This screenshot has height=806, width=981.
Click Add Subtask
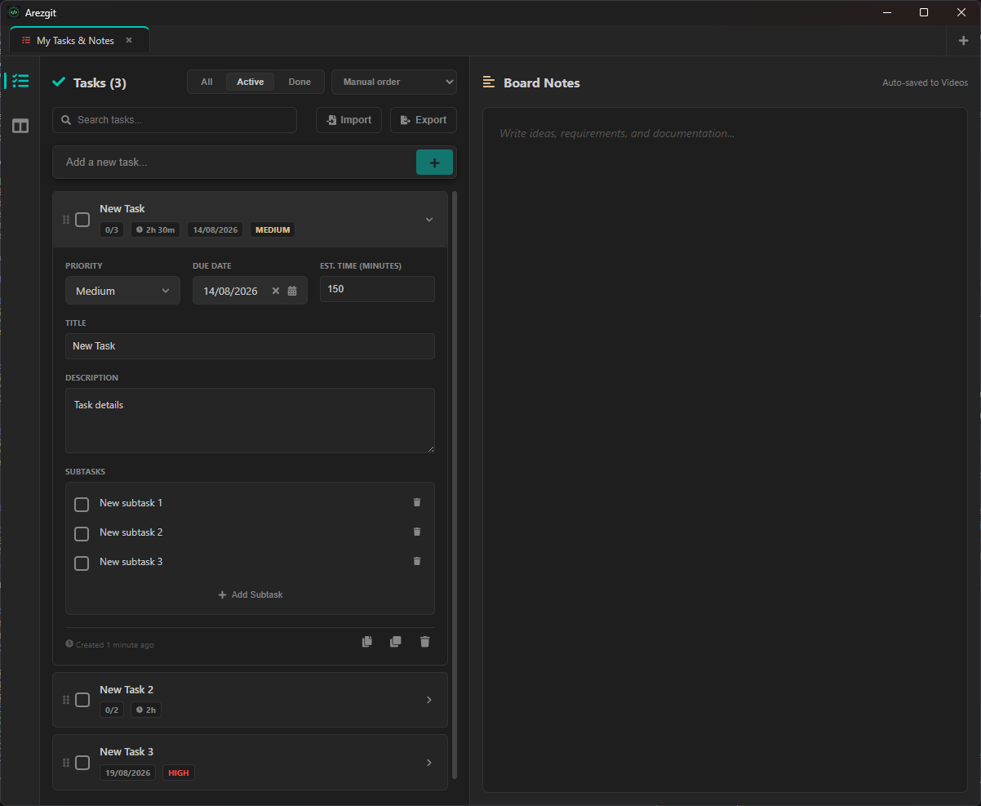[x=251, y=594]
